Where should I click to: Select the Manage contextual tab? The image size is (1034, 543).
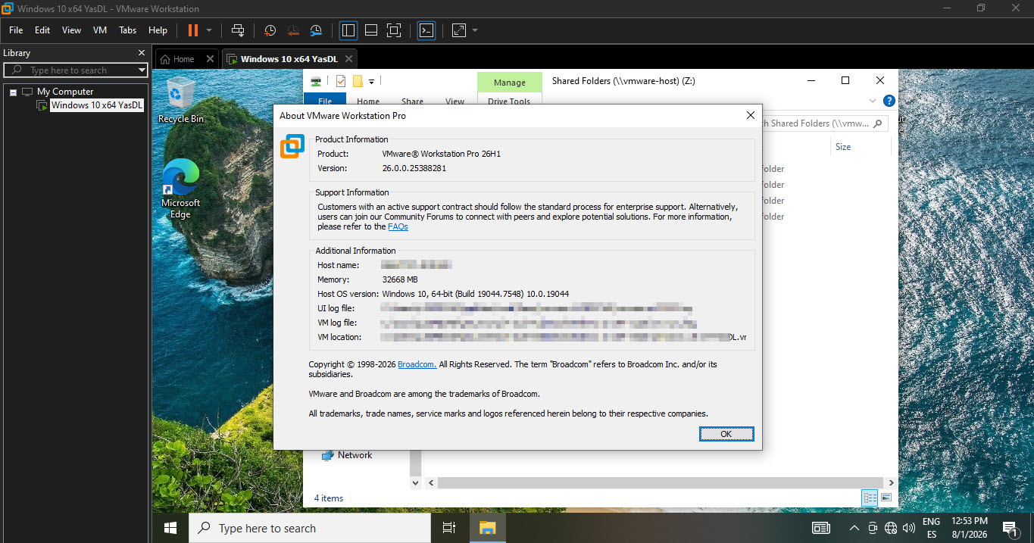(510, 83)
